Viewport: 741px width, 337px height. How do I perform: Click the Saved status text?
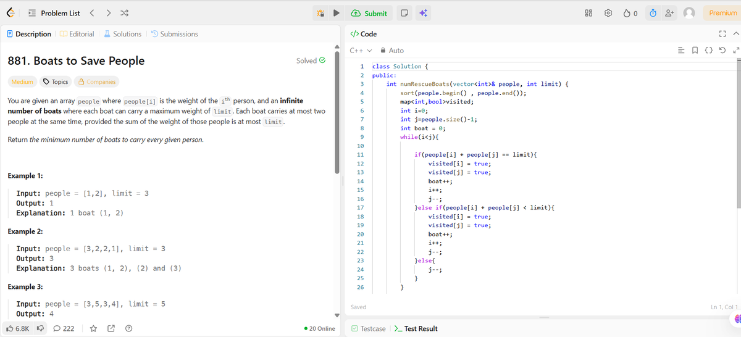358,307
